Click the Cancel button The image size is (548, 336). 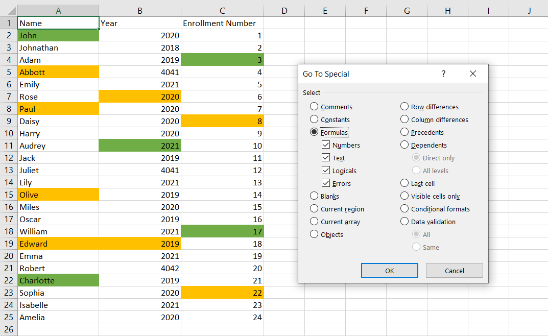point(455,271)
